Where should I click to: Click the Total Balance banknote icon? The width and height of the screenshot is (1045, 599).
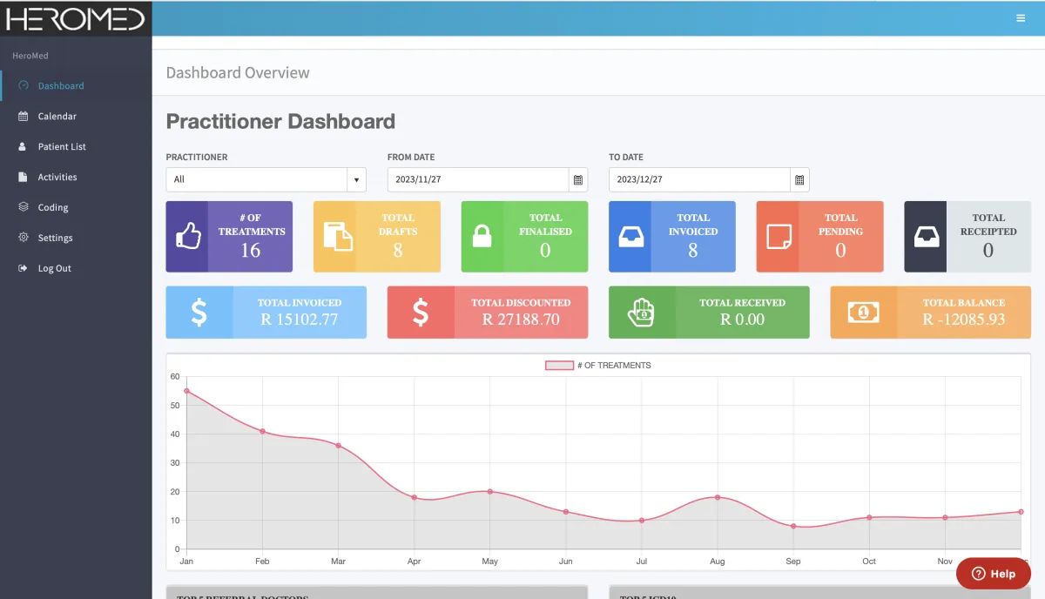pyautogui.click(x=863, y=312)
